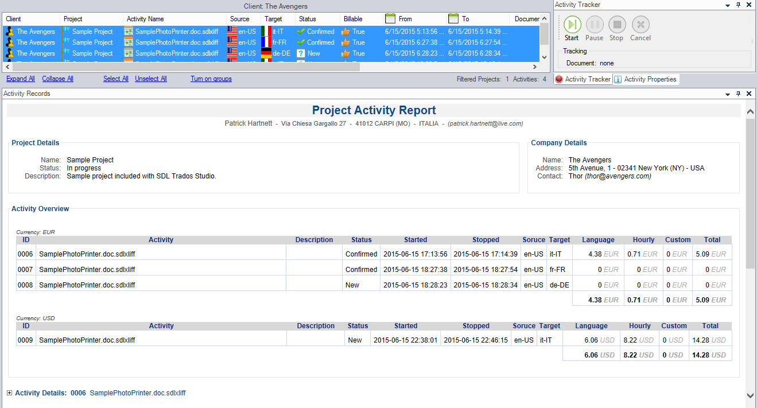
Task: Click the report vertical scrollbar thumb
Action: [x=751, y=193]
